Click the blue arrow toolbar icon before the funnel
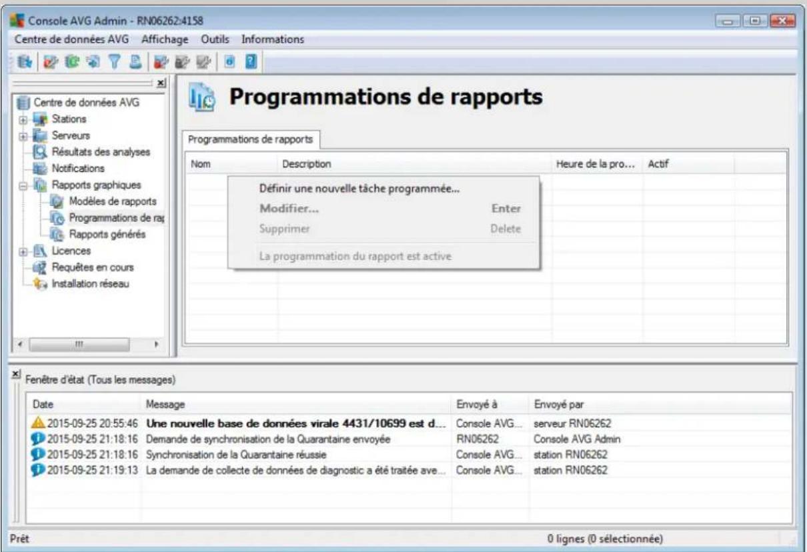Viewport: 807px width, 552px height. tap(94, 63)
